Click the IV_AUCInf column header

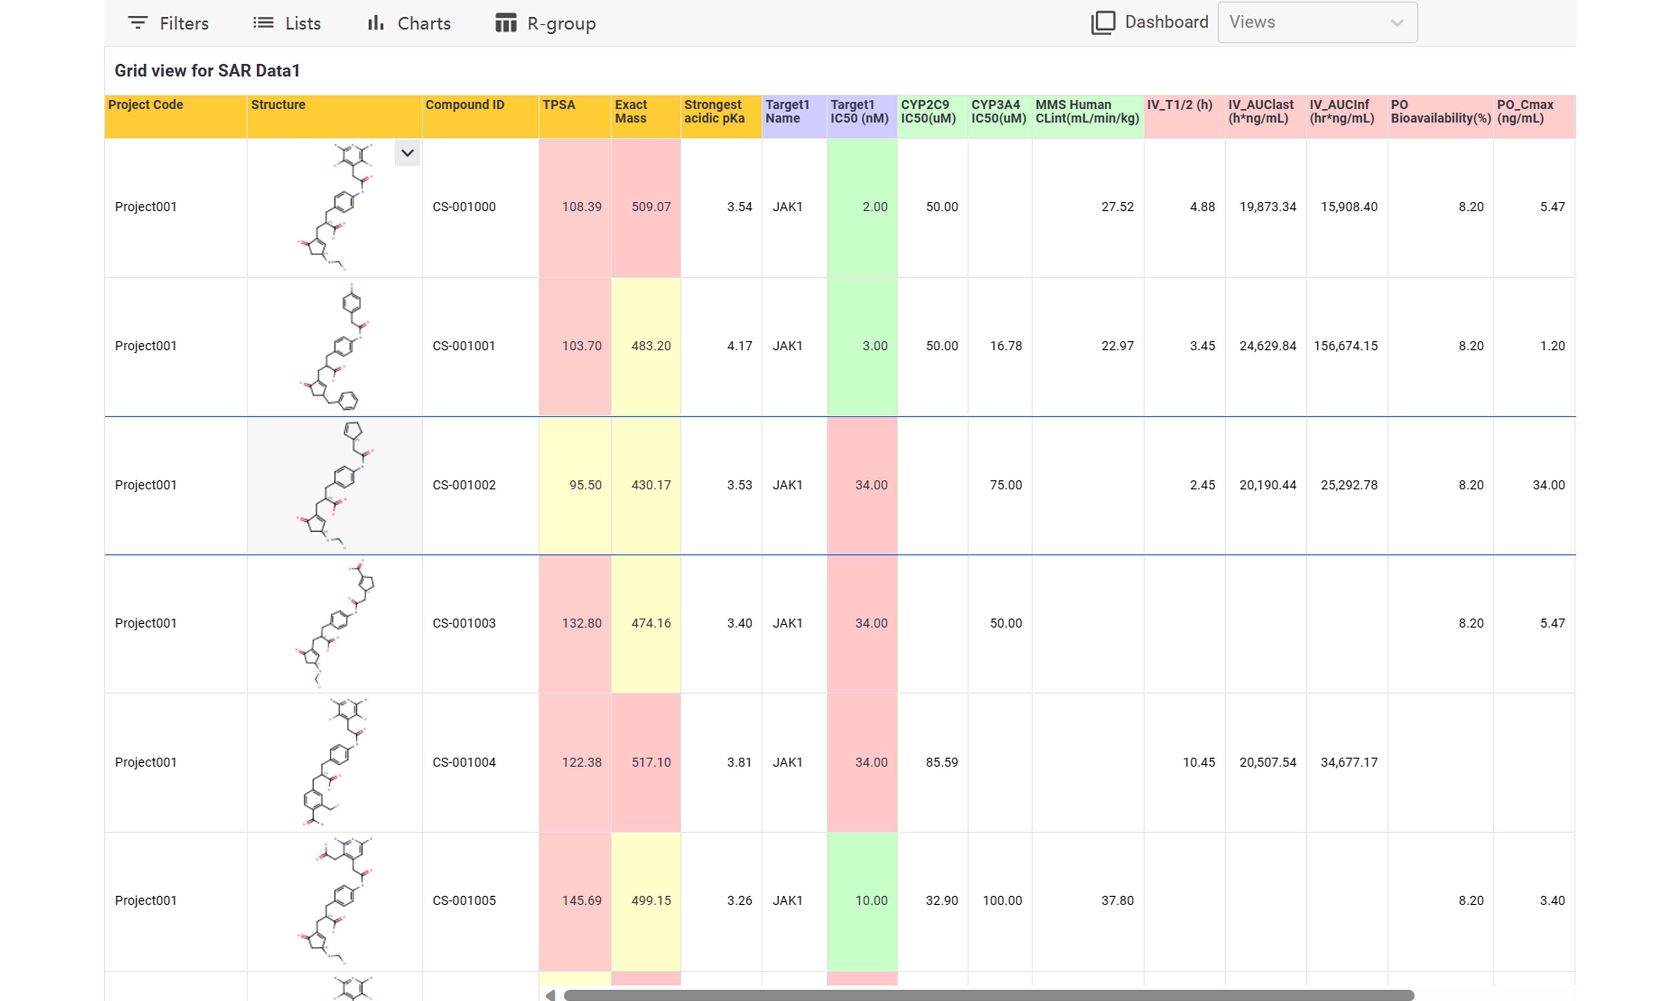[x=1347, y=117]
